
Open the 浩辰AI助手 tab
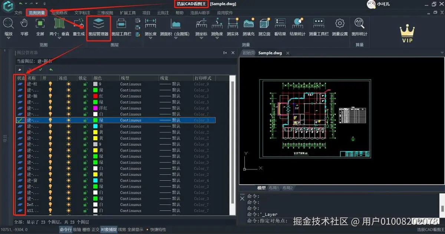coord(200,13)
